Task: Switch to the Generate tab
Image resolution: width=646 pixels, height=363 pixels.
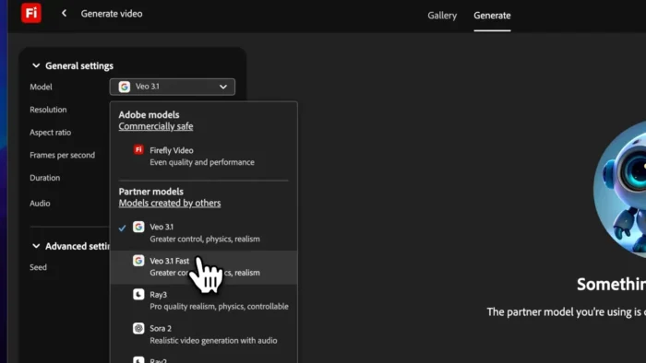Action: [x=492, y=16]
